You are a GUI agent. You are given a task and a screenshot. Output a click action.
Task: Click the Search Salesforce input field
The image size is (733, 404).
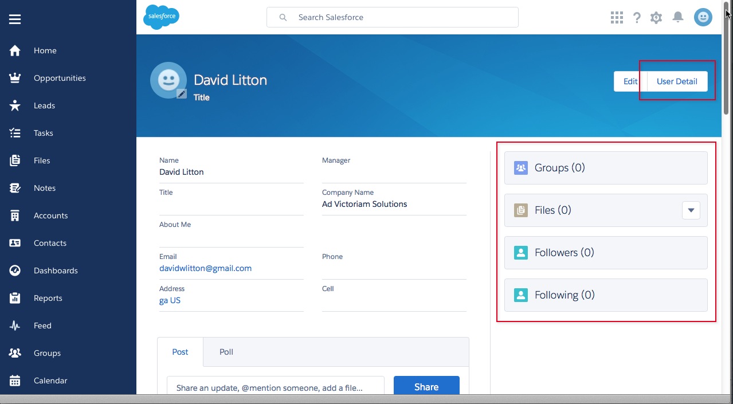point(401,17)
